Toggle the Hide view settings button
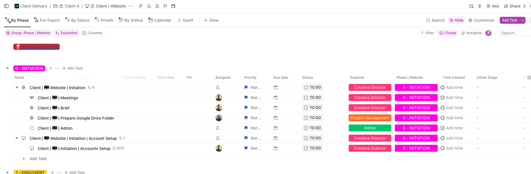The image size is (531, 174). (x=457, y=20)
